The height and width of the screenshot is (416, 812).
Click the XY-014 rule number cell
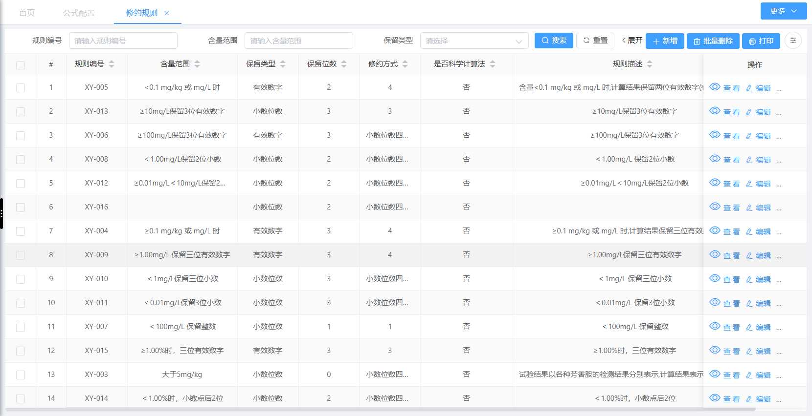pyautogui.click(x=96, y=398)
